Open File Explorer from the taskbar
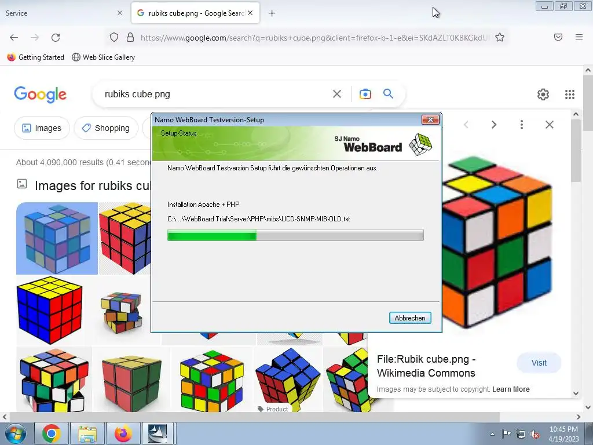Viewport: 593px width, 445px height. coord(87,433)
